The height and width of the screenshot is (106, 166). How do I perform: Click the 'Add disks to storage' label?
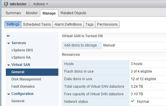(80, 45)
